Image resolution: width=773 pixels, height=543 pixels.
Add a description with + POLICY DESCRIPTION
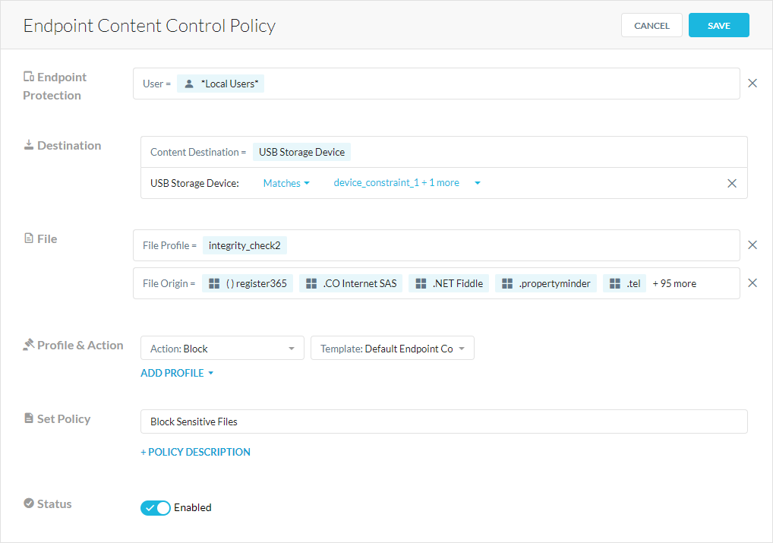coord(195,451)
